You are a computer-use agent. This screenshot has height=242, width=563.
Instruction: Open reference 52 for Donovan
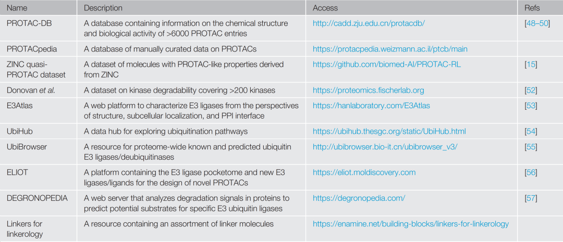point(531,90)
